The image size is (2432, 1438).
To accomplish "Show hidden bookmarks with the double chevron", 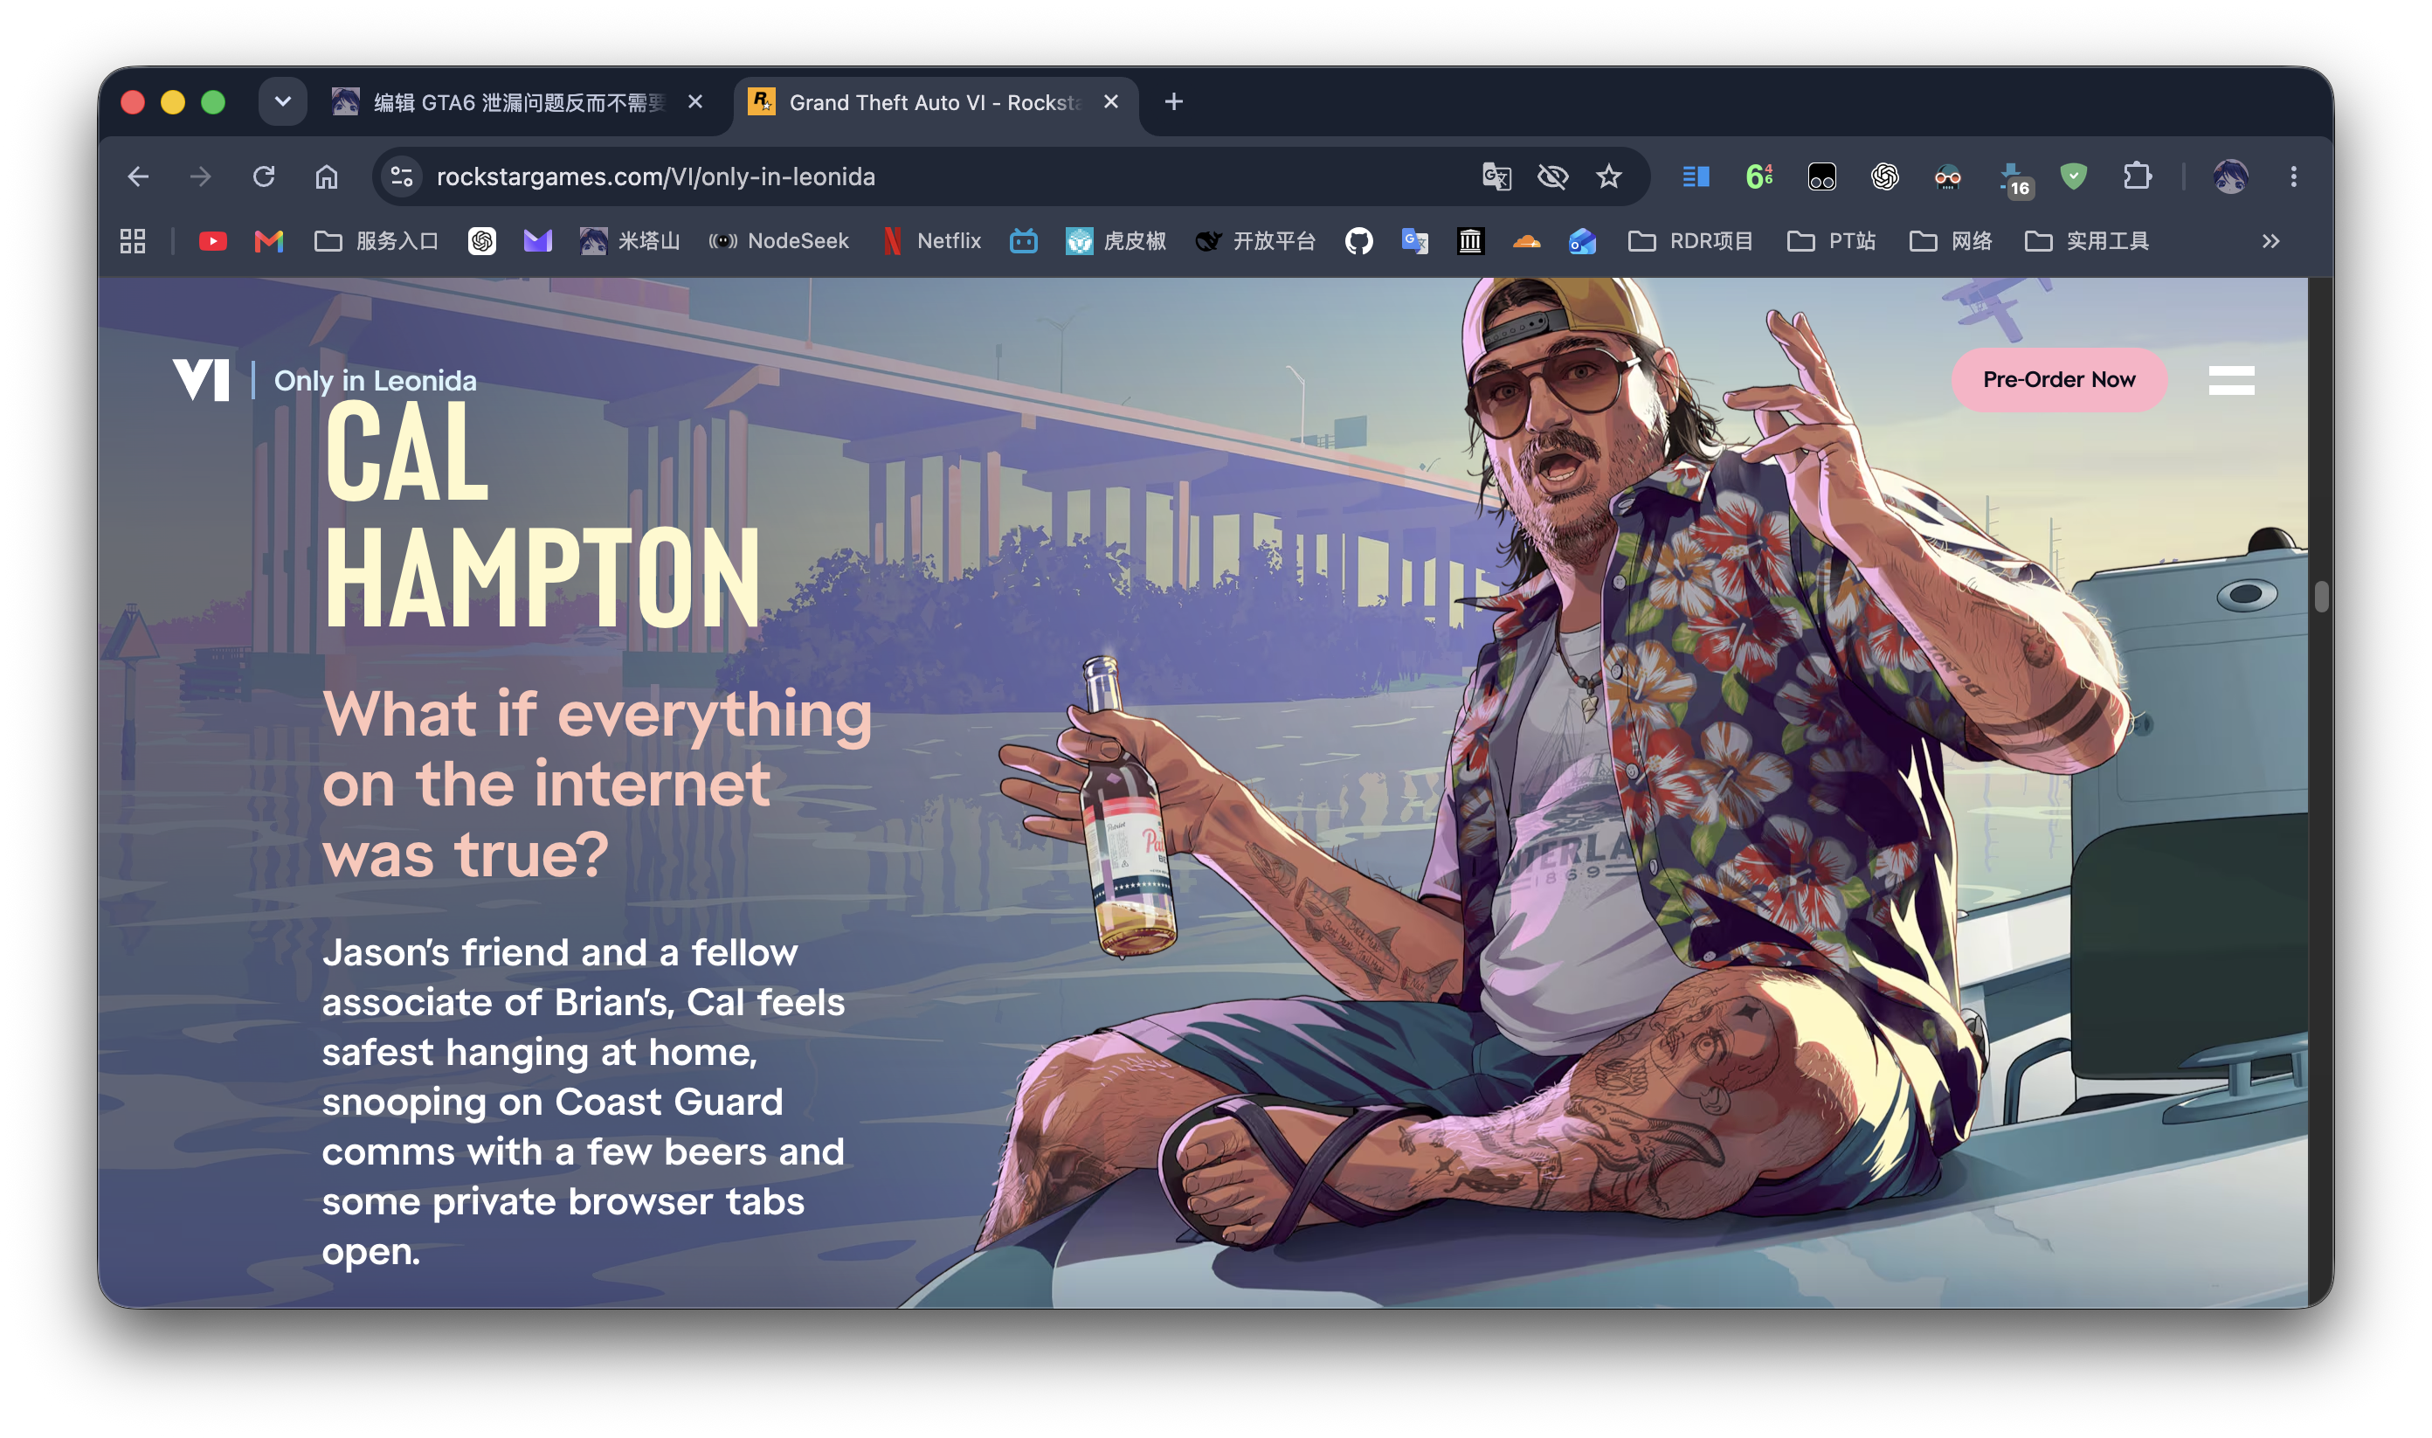I will (2270, 241).
